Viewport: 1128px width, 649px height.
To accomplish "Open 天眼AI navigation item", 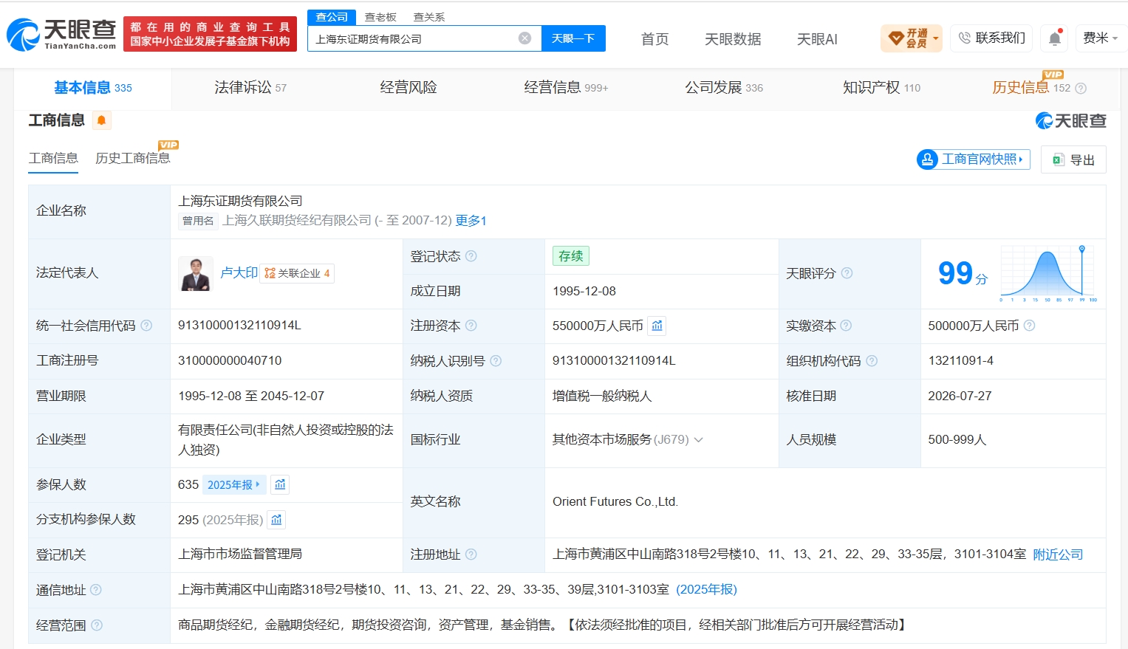I will (x=817, y=39).
